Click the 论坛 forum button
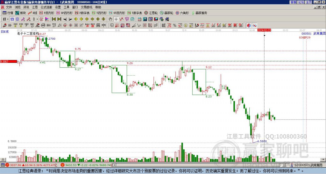The height and width of the screenshot is (174, 326). [x=301, y=2]
